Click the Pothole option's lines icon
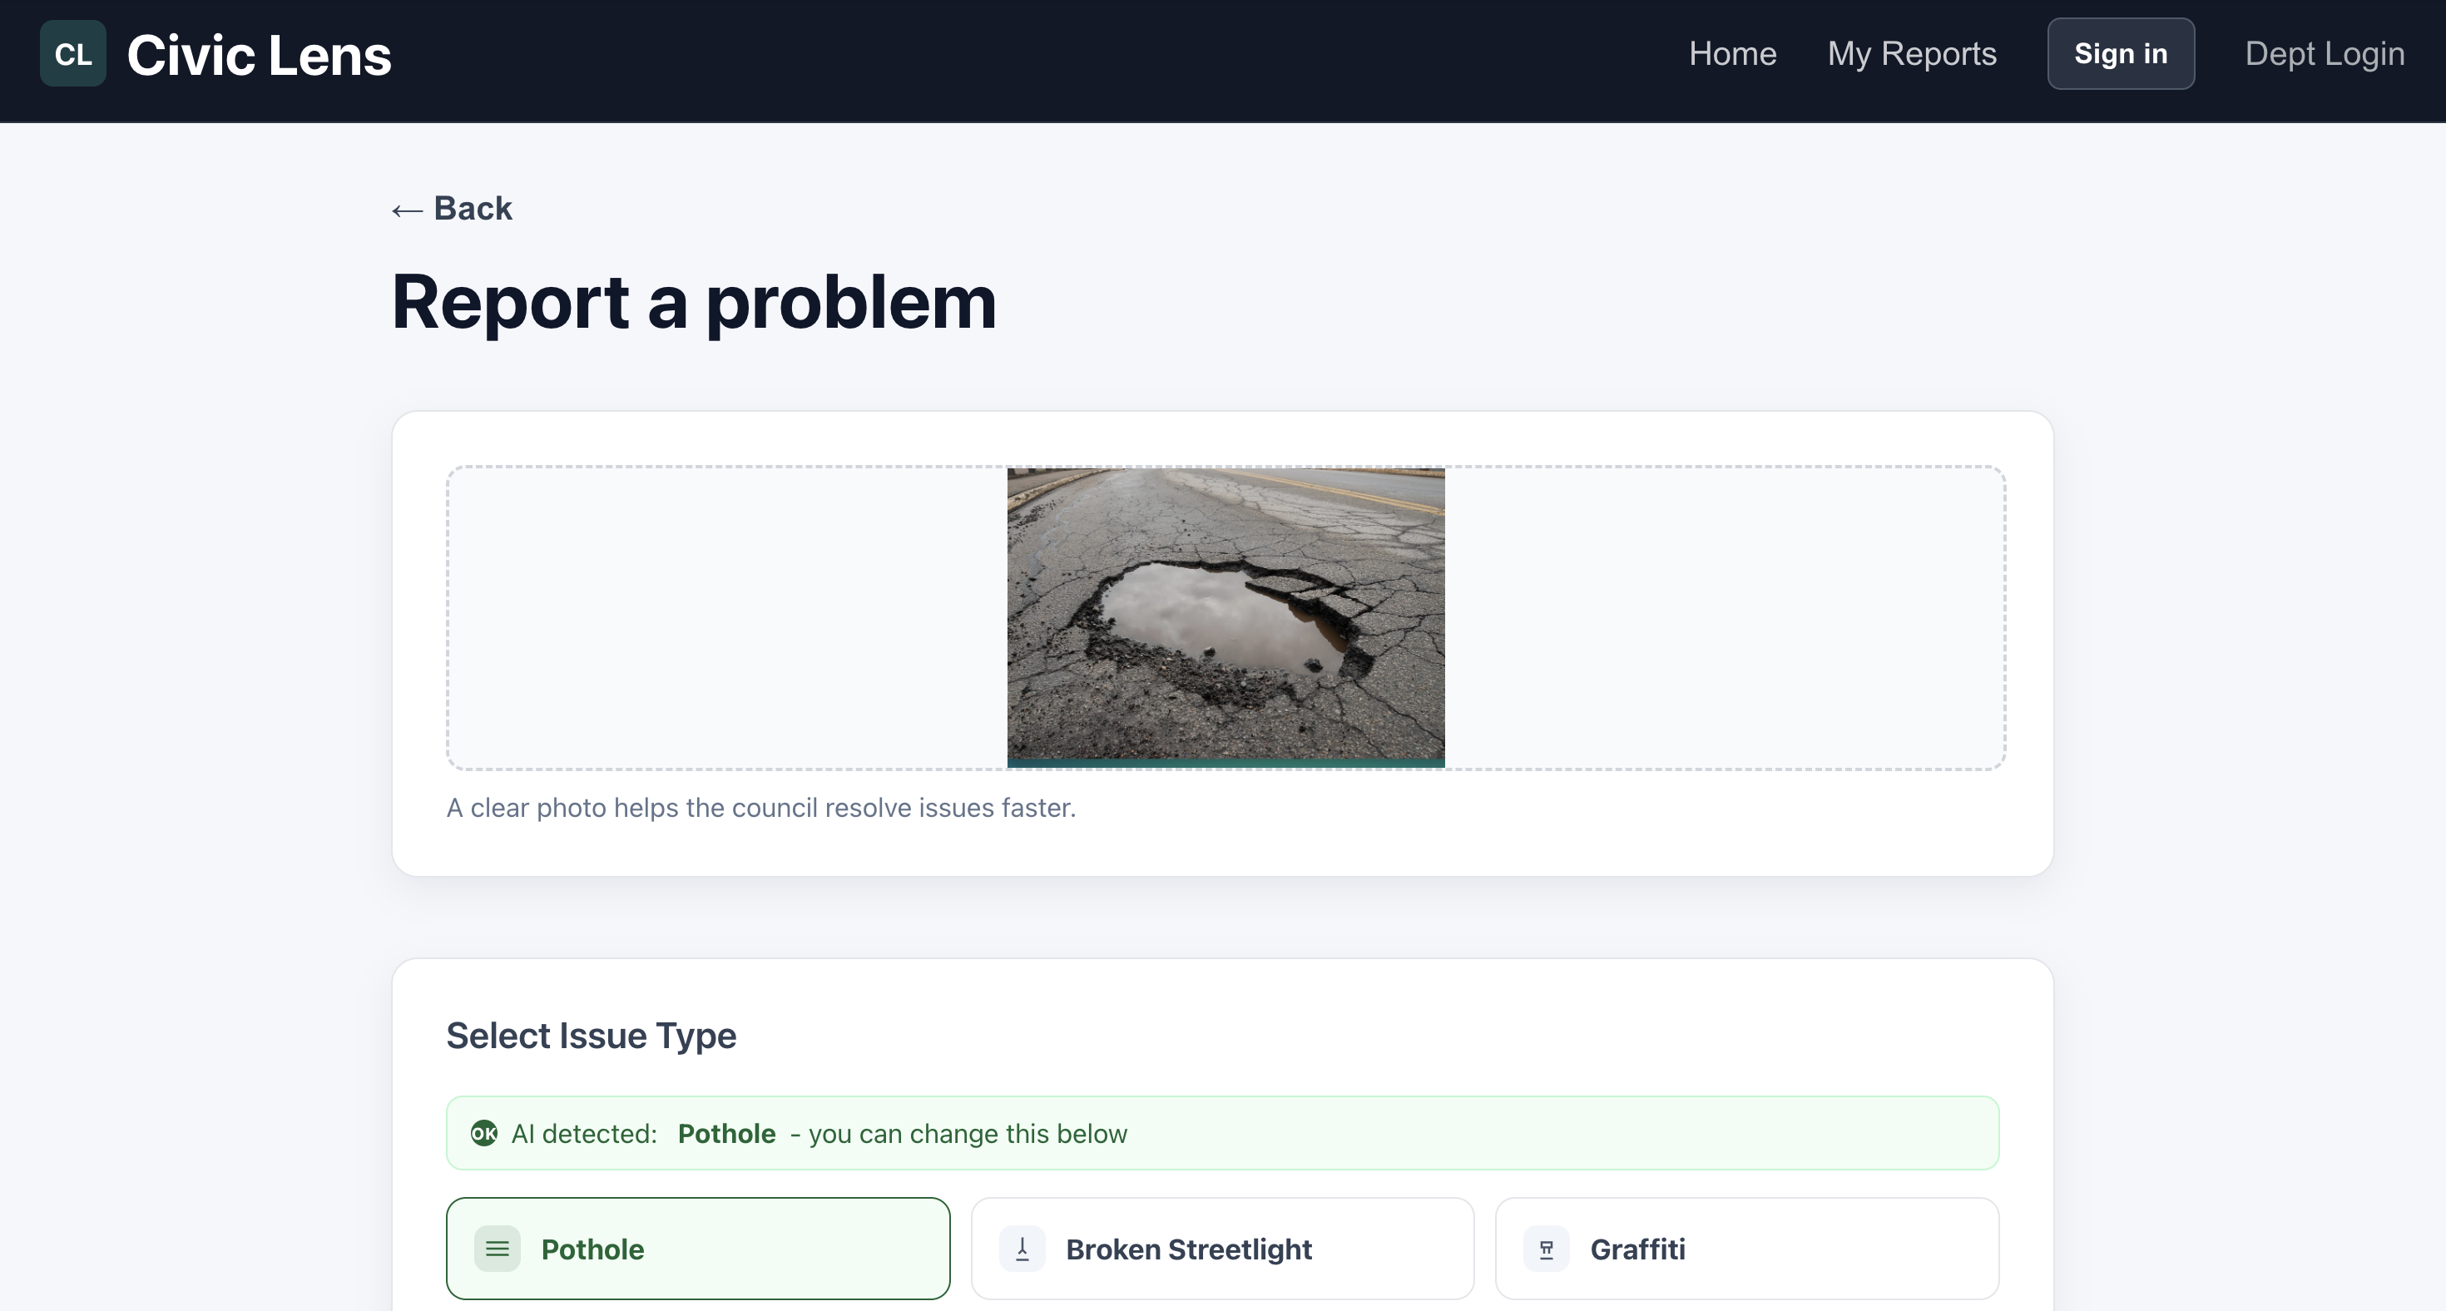Image resolution: width=2446 pixels, height=1311 pixels. [x=498, y=1249]
